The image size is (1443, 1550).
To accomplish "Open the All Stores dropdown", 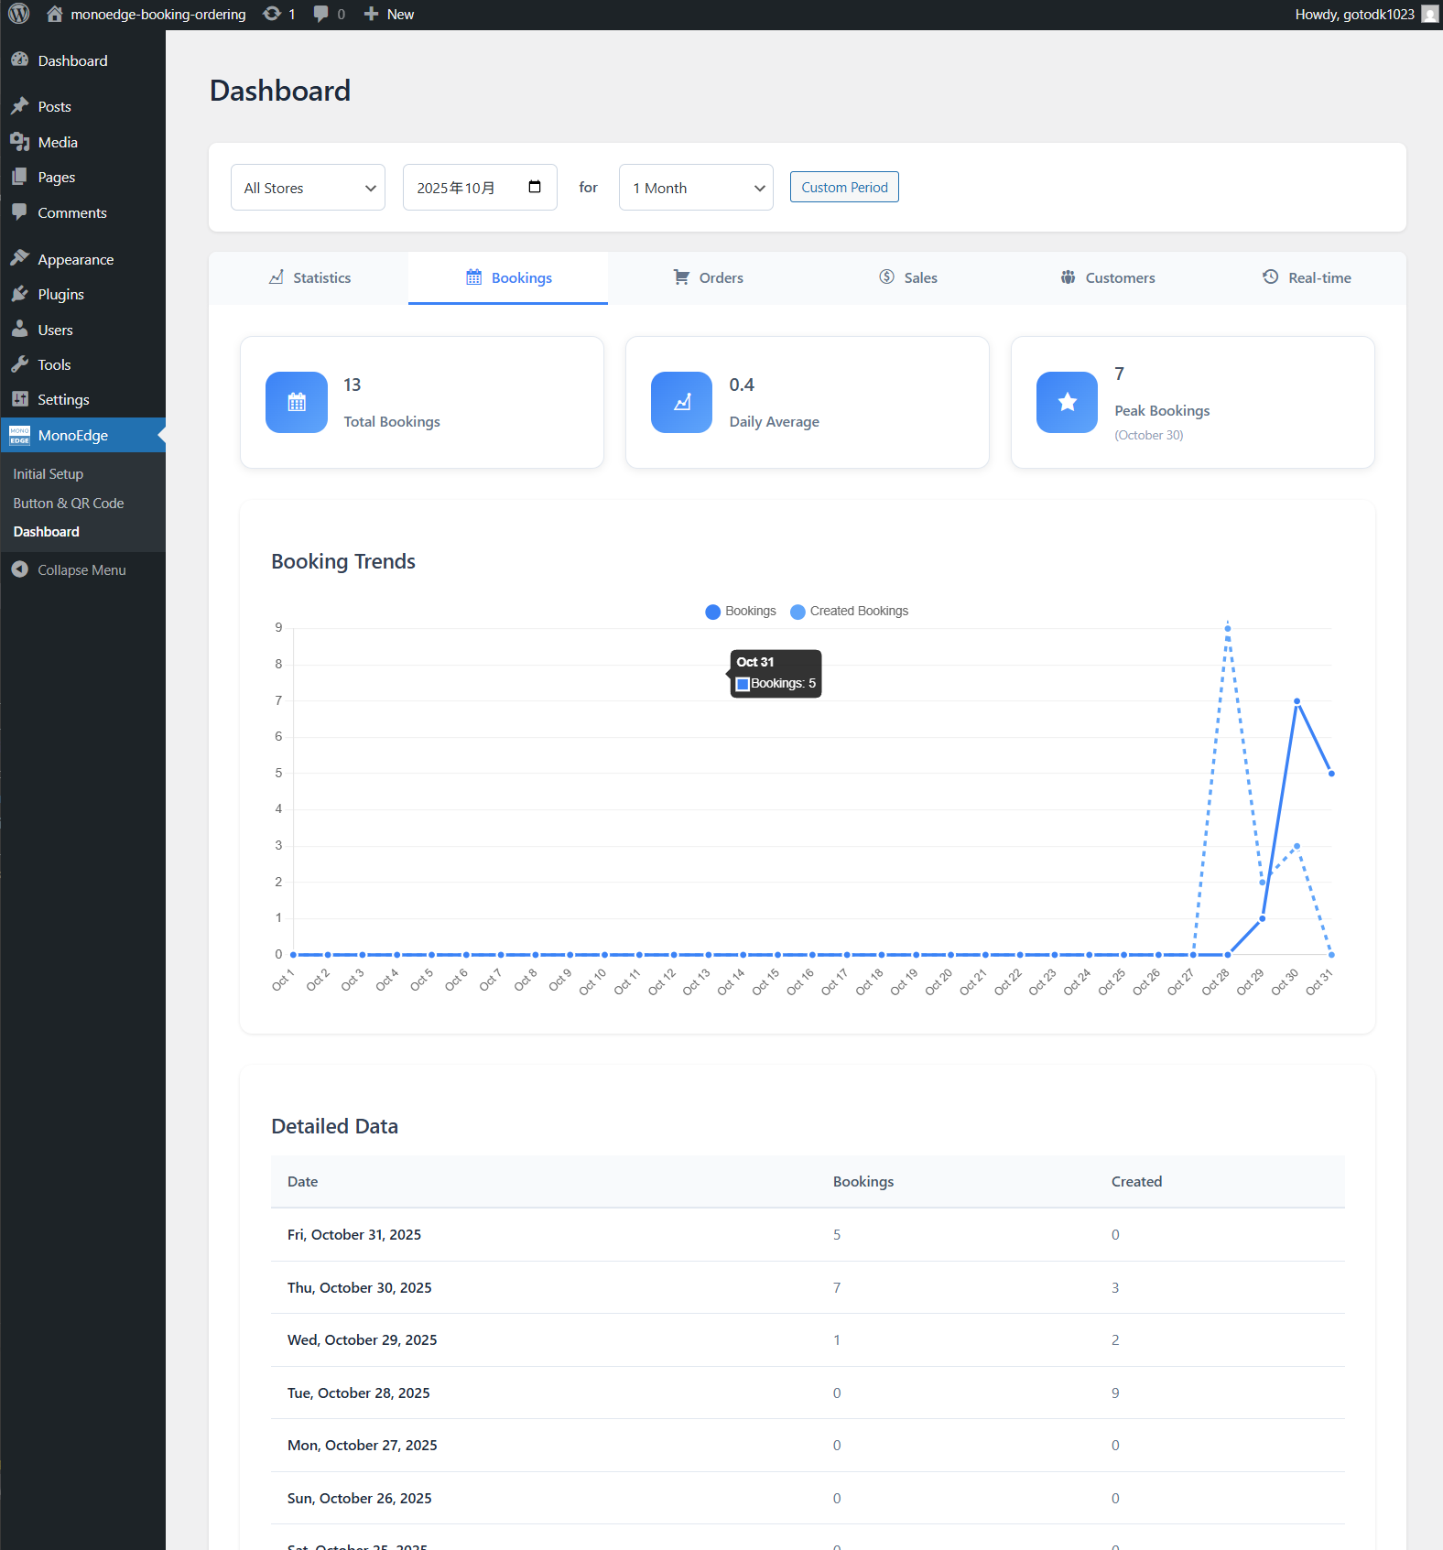I will tap(309, 188).
